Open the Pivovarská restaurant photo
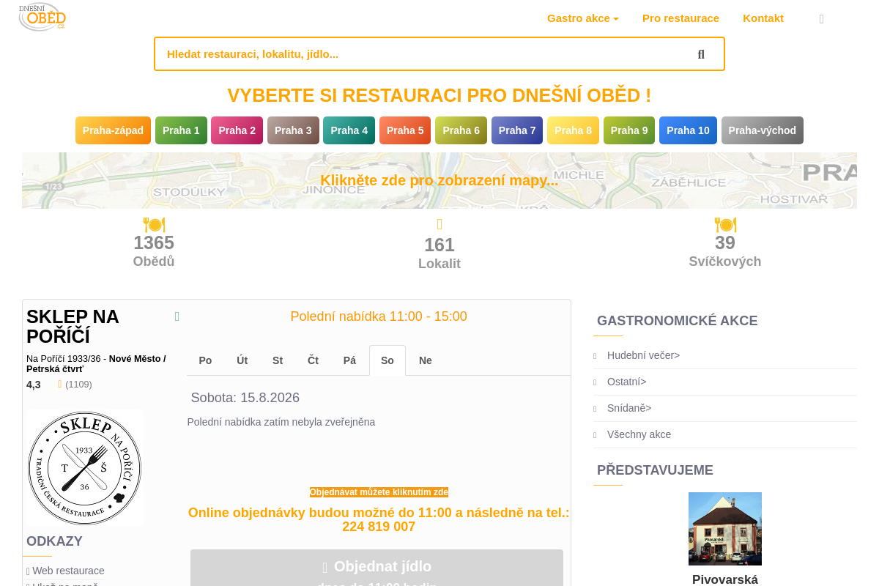This screenshot has width=879, height=586. 725,529
